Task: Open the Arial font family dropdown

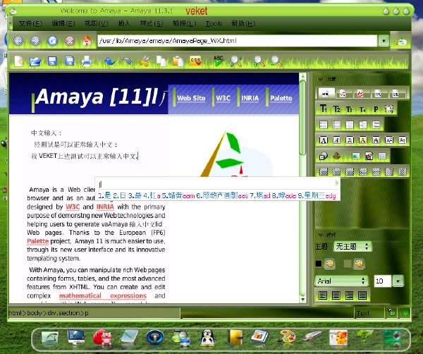Action: coord(341,281)
